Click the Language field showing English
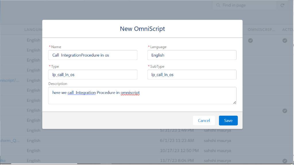Screen dimensions: 294x165 tap(192, 55)
